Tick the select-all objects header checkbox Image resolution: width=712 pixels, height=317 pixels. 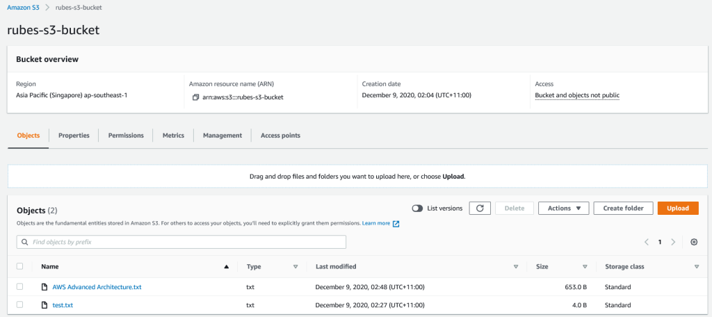19,266
